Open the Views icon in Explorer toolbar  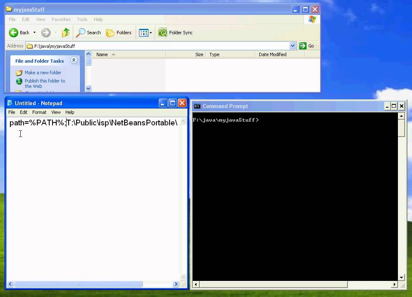tap(144, 33)
